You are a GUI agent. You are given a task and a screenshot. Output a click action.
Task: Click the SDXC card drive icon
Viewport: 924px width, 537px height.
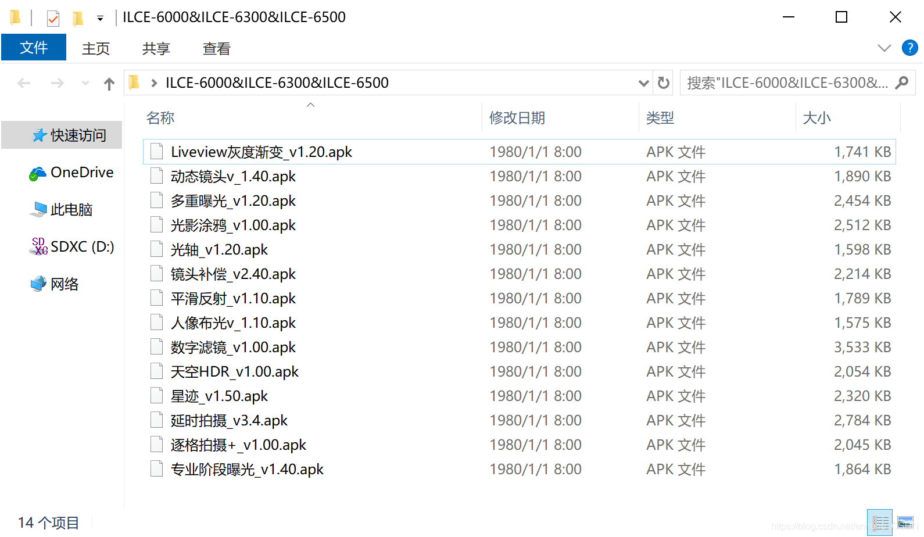click(x=38, y=246)
